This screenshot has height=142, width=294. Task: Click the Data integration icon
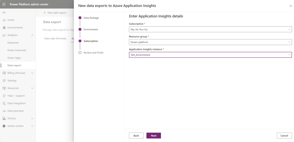point(4,103)
